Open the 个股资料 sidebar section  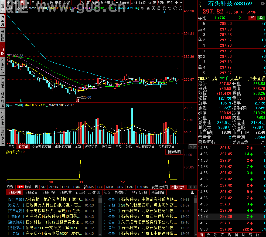(x=3, y=66)
